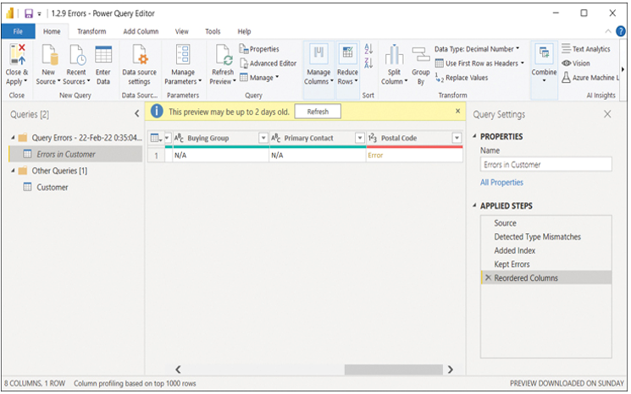Delete the Reordered Columns step
The image size is (631, 394).
pos(488,277)
